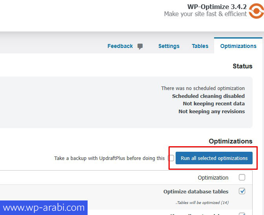Tick the UpdraftPlus backup checkbox

[171, 158]
